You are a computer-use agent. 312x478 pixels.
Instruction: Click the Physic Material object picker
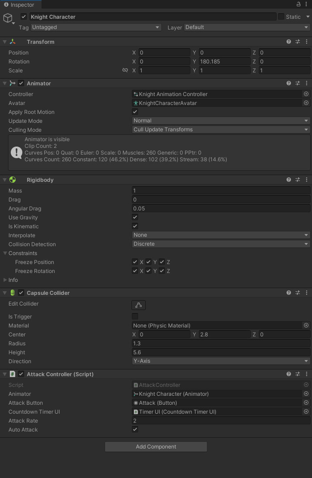coord(306,326)
